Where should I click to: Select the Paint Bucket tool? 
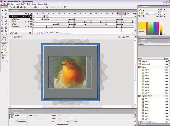6,31
